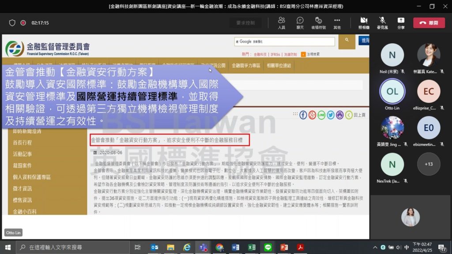Open Adobe Acrobat from the taskbar
The height and width of the screenshot is (254, 452).
[x=300, y=247]
